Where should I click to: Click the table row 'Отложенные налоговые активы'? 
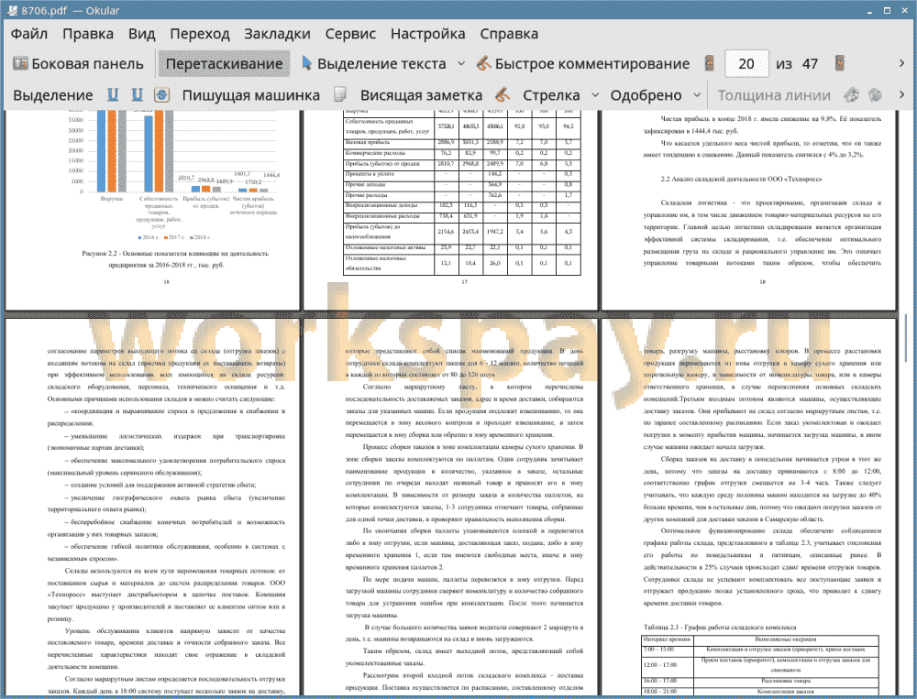tap(461, 247)
